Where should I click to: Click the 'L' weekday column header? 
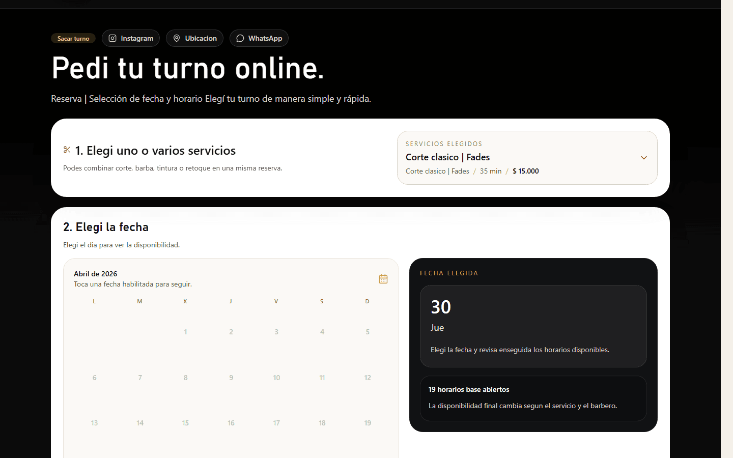pos(94,301)
